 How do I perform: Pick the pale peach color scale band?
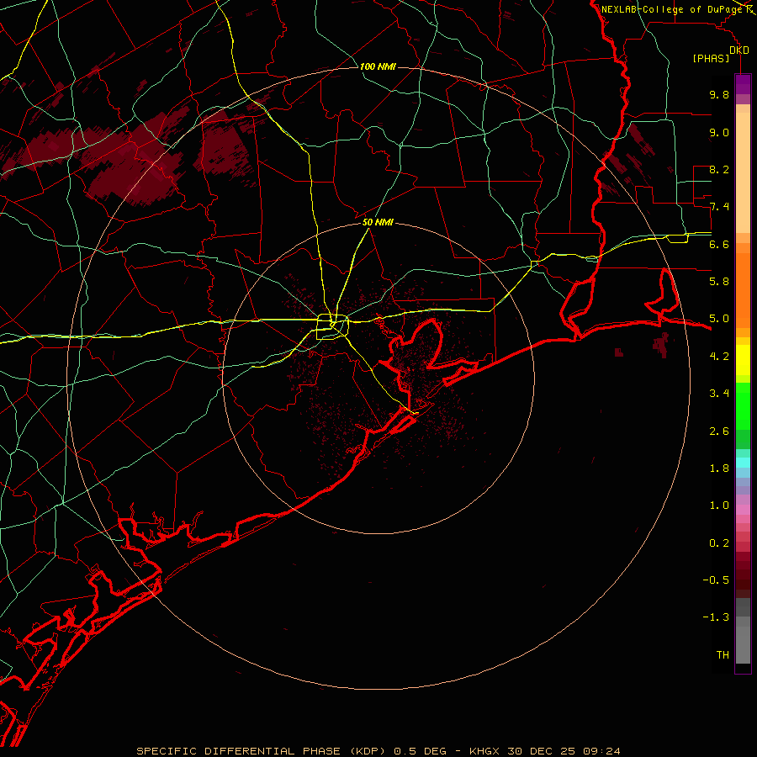click(x=743, y=172)
